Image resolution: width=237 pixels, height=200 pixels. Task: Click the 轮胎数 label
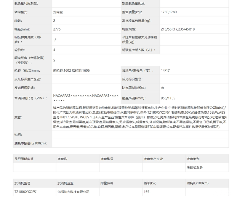[x=20, y=50]
